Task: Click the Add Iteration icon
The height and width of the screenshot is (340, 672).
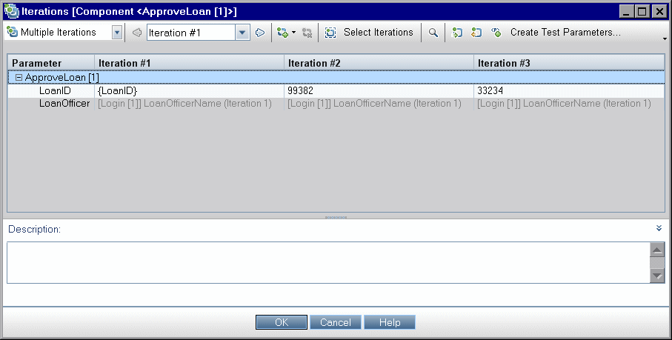Action: click(282, 33)
